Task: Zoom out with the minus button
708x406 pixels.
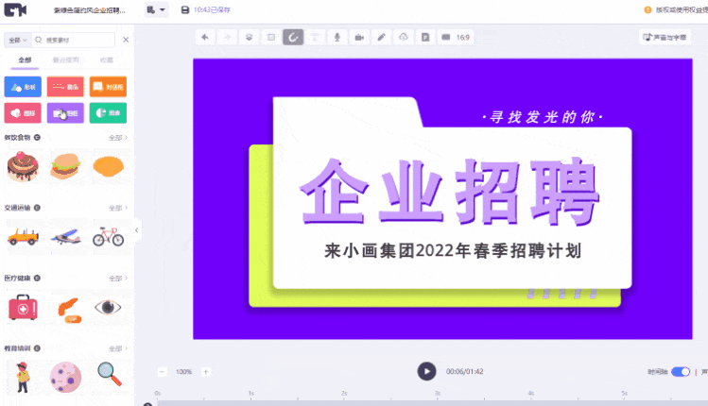Action: 162,372
